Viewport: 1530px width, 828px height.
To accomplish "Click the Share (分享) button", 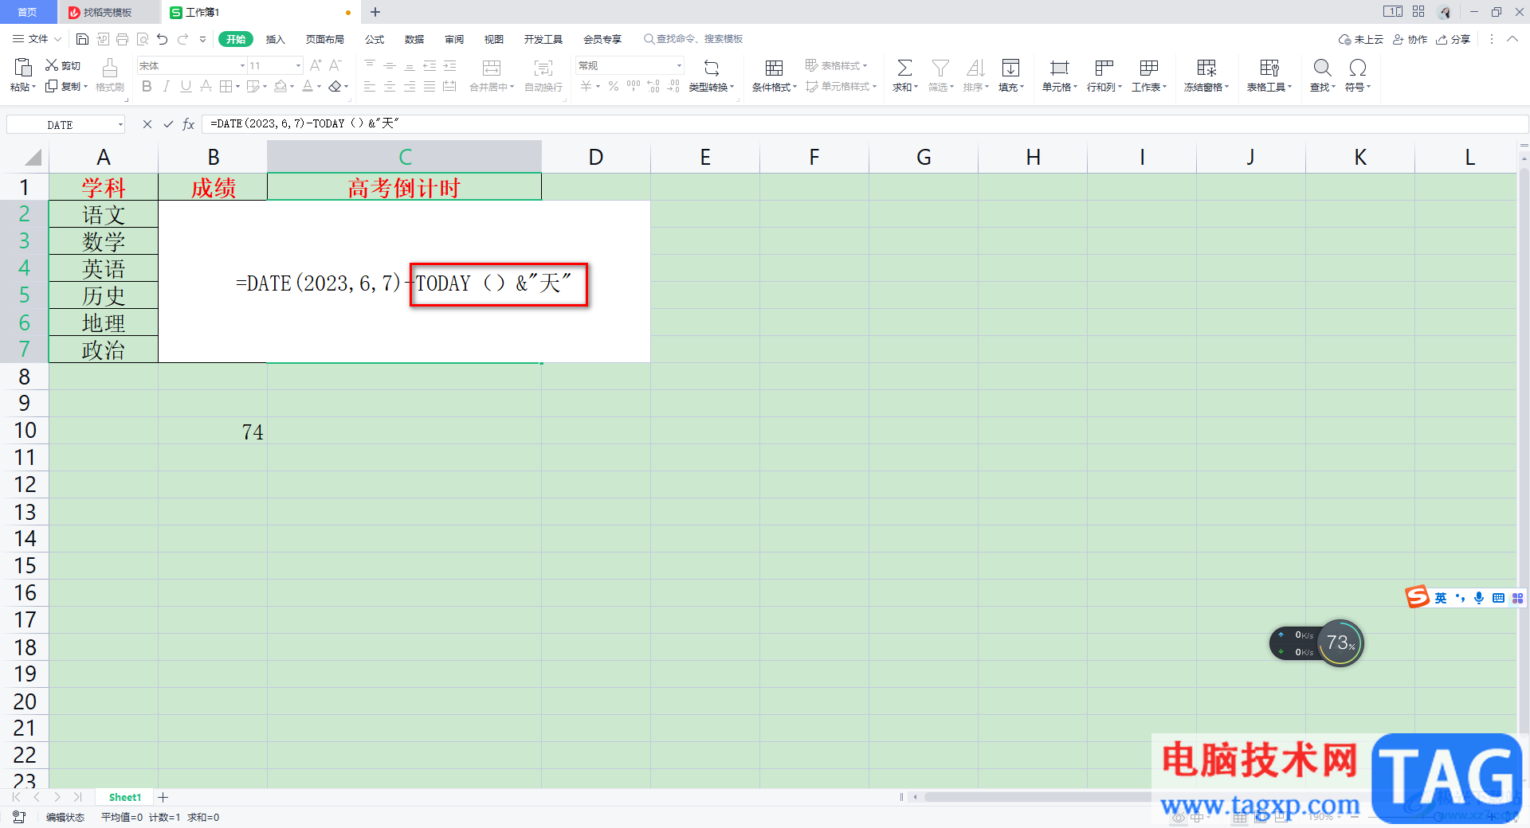I will point(1453,39).
